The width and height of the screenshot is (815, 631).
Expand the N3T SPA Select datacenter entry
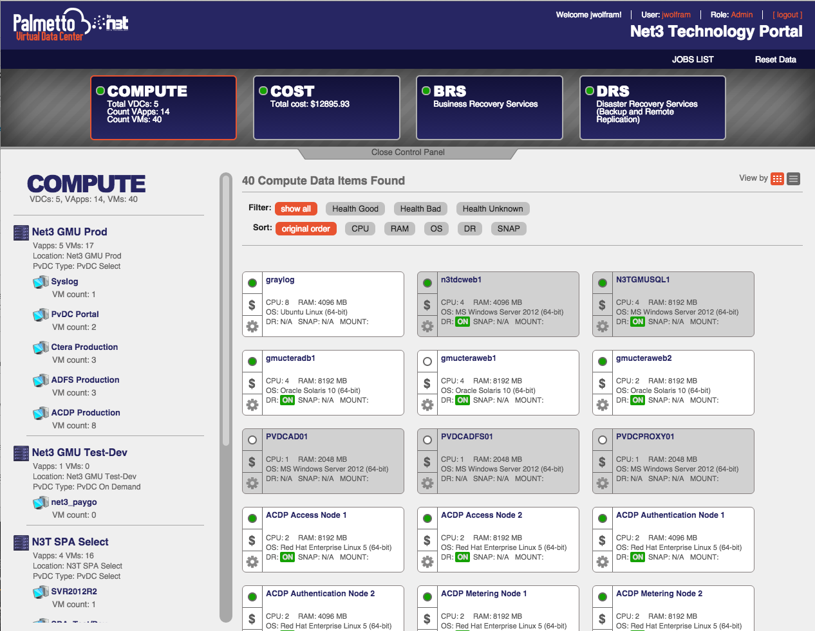pos(70,542)
